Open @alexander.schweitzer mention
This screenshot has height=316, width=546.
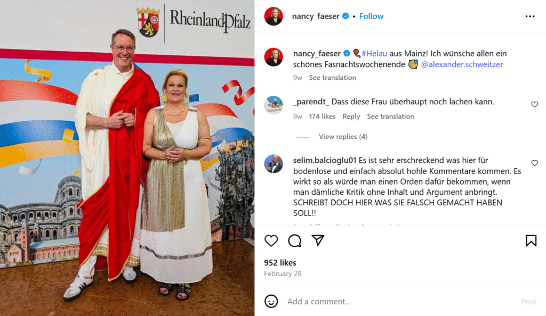[462, 64]
